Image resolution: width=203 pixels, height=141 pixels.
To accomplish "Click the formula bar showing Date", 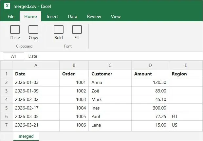I will click(114, 56).
